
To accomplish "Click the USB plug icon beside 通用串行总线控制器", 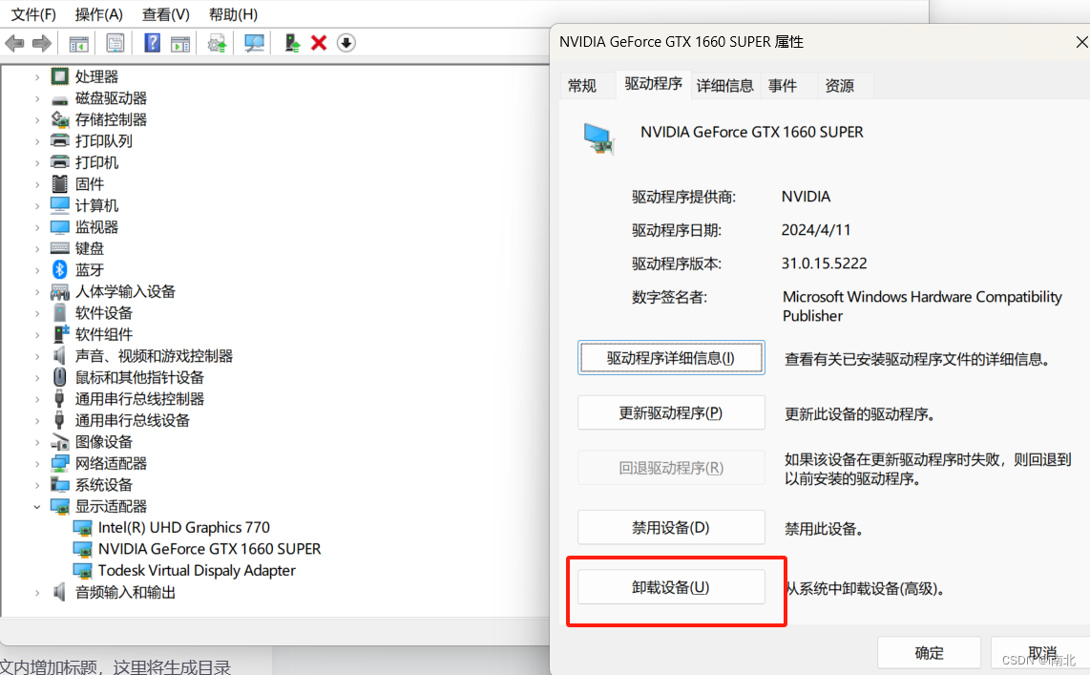I will pos(60,398).
